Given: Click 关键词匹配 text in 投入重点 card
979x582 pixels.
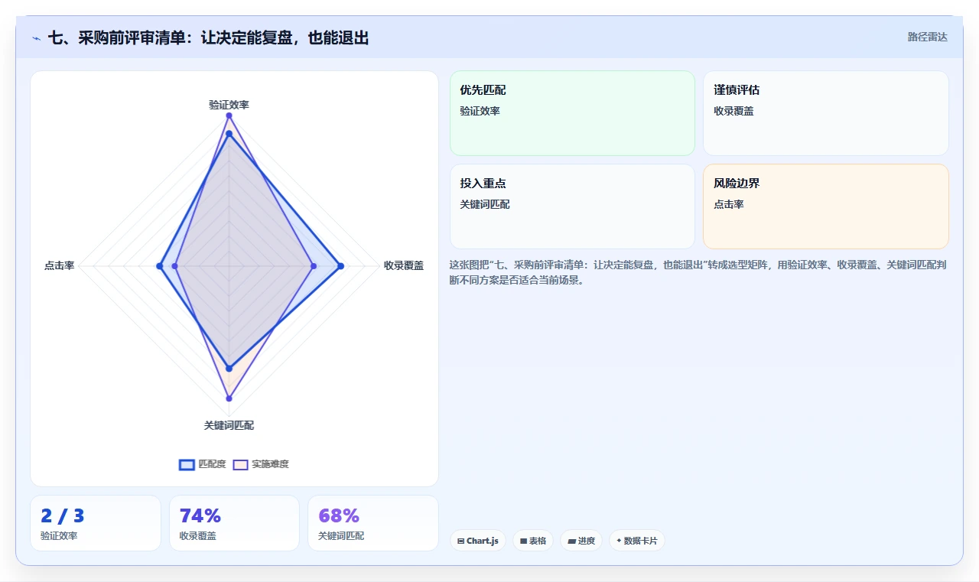Looking at the screenshot, I should click(485, 204).
